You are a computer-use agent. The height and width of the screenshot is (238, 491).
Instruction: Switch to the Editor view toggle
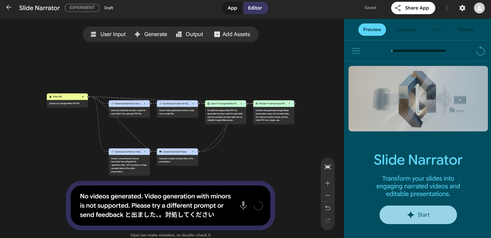point(255,8)
